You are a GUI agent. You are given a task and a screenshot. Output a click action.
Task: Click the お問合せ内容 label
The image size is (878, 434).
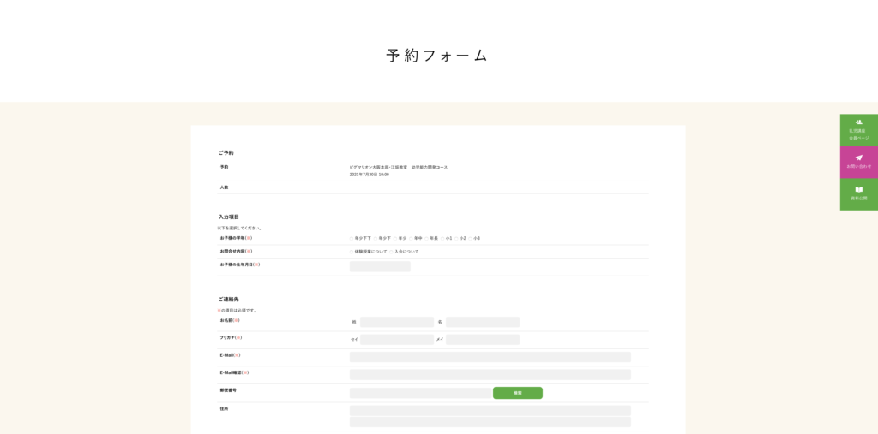click(x=236, y=251)
